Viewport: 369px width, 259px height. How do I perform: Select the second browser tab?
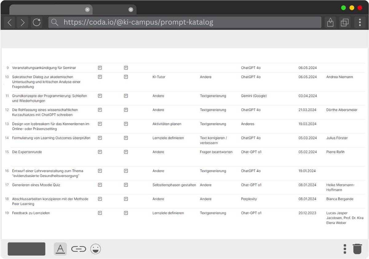114,10
